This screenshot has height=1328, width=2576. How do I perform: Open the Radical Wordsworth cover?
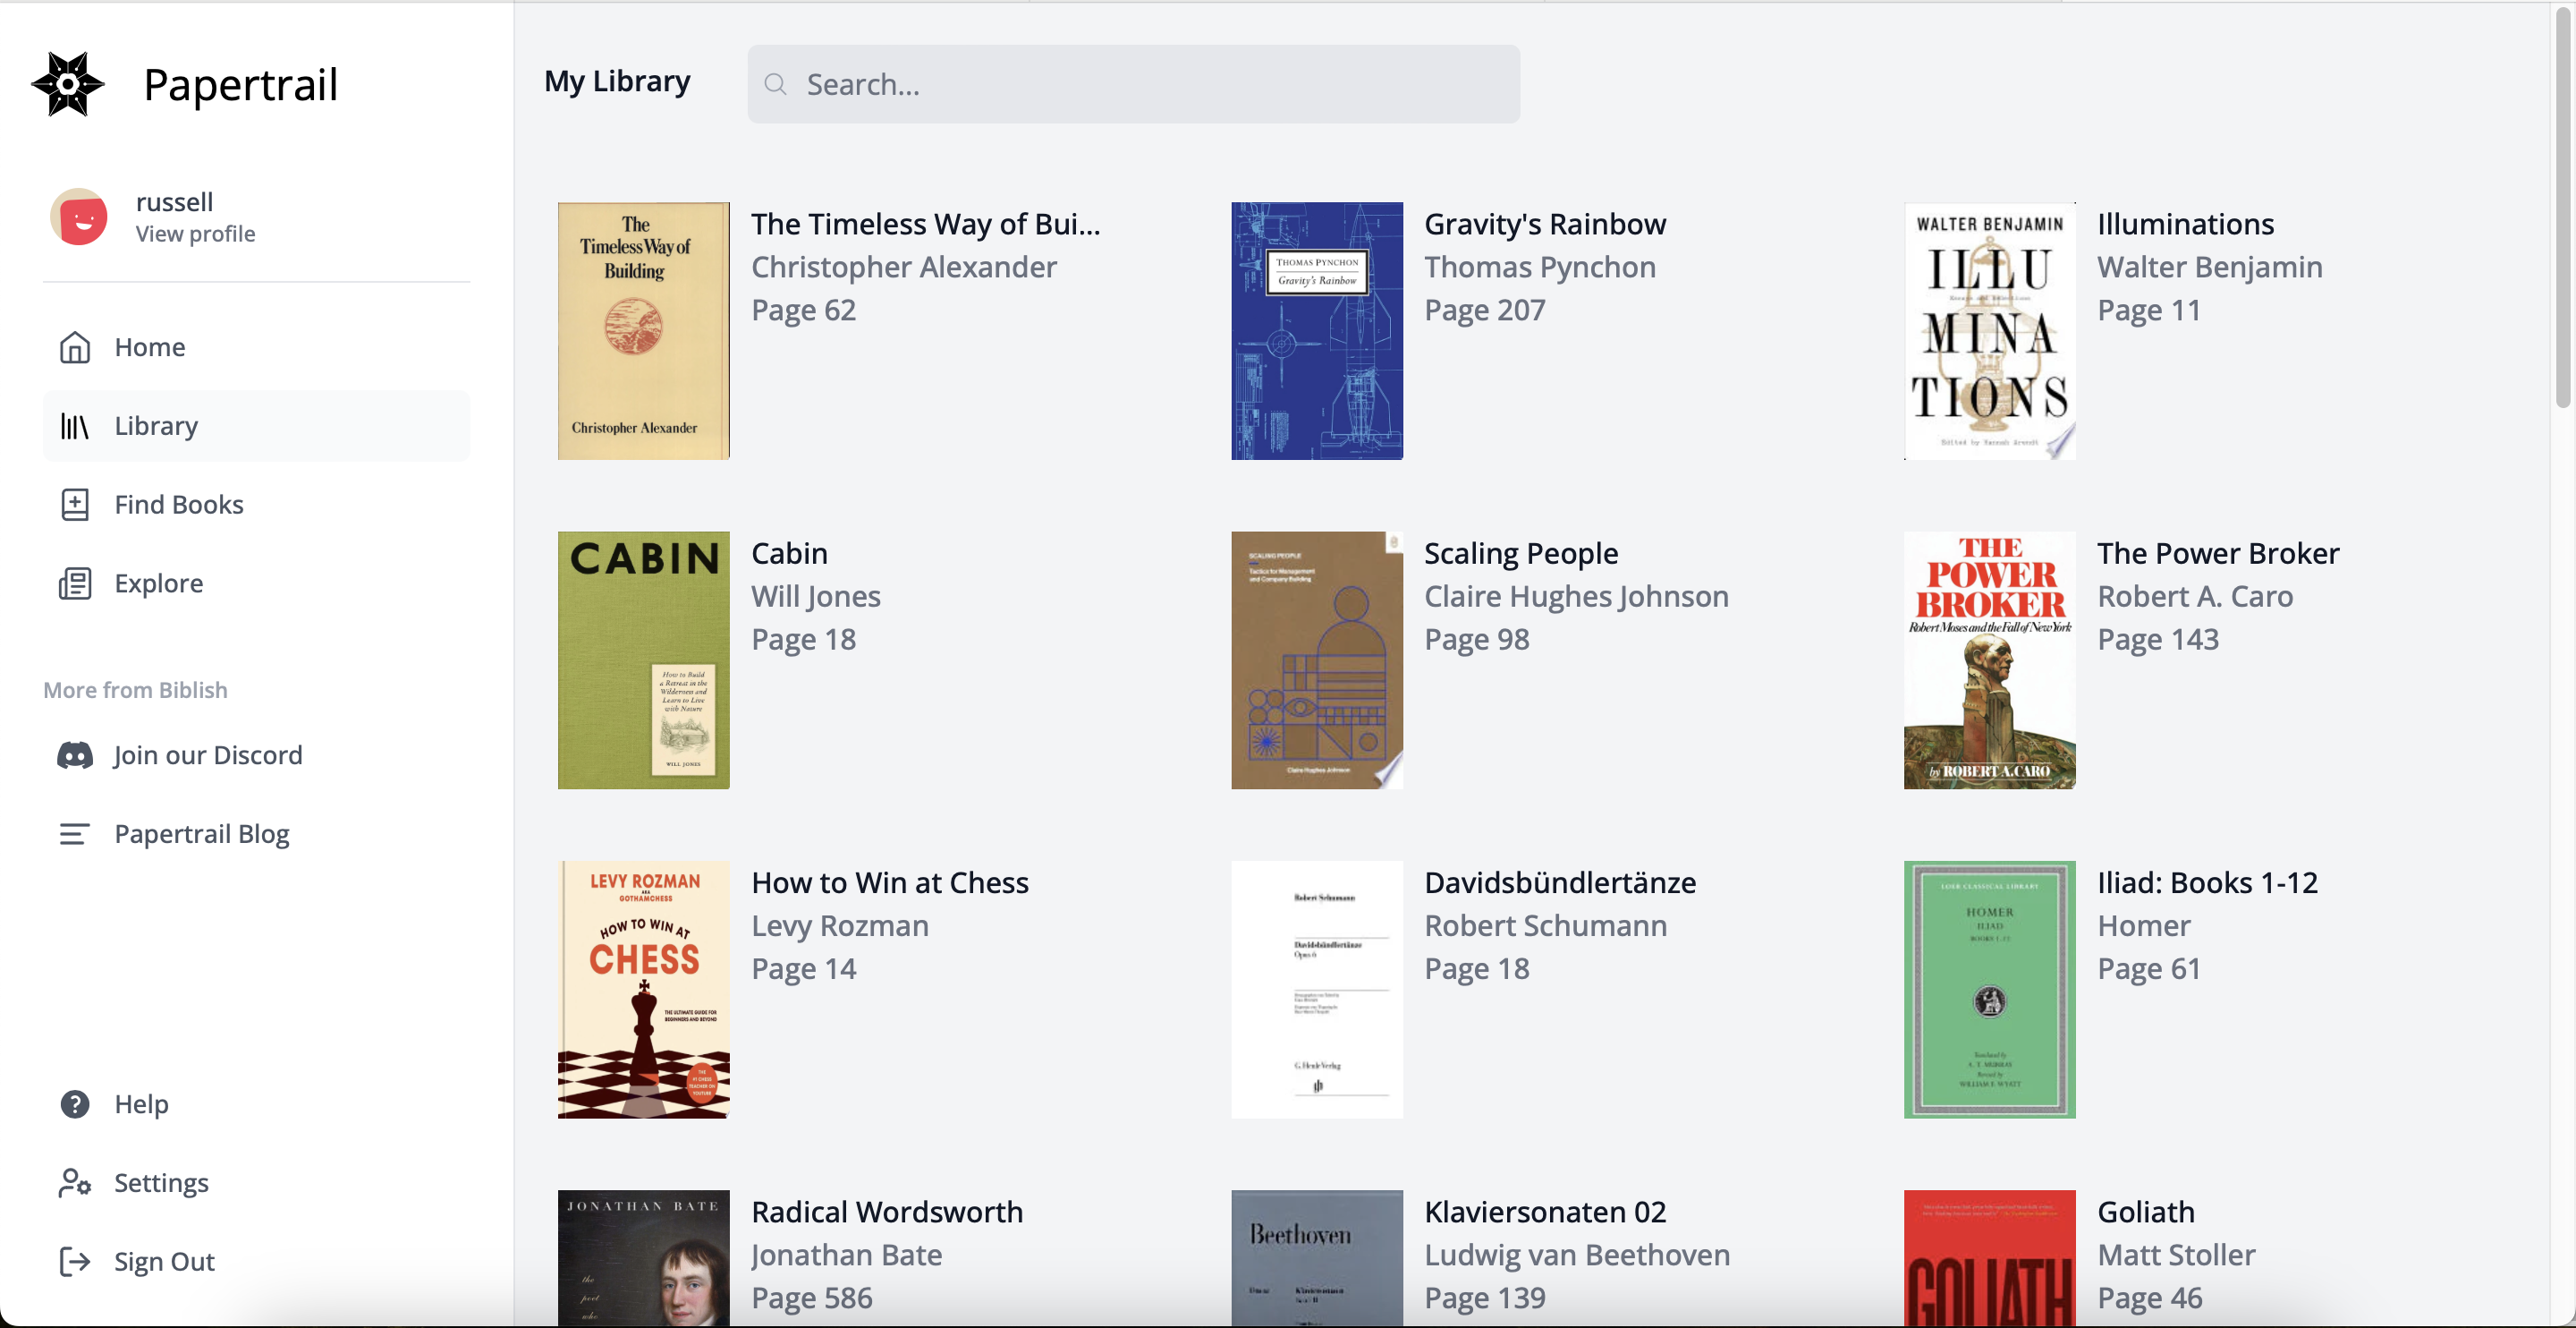tap(644, 1259)
